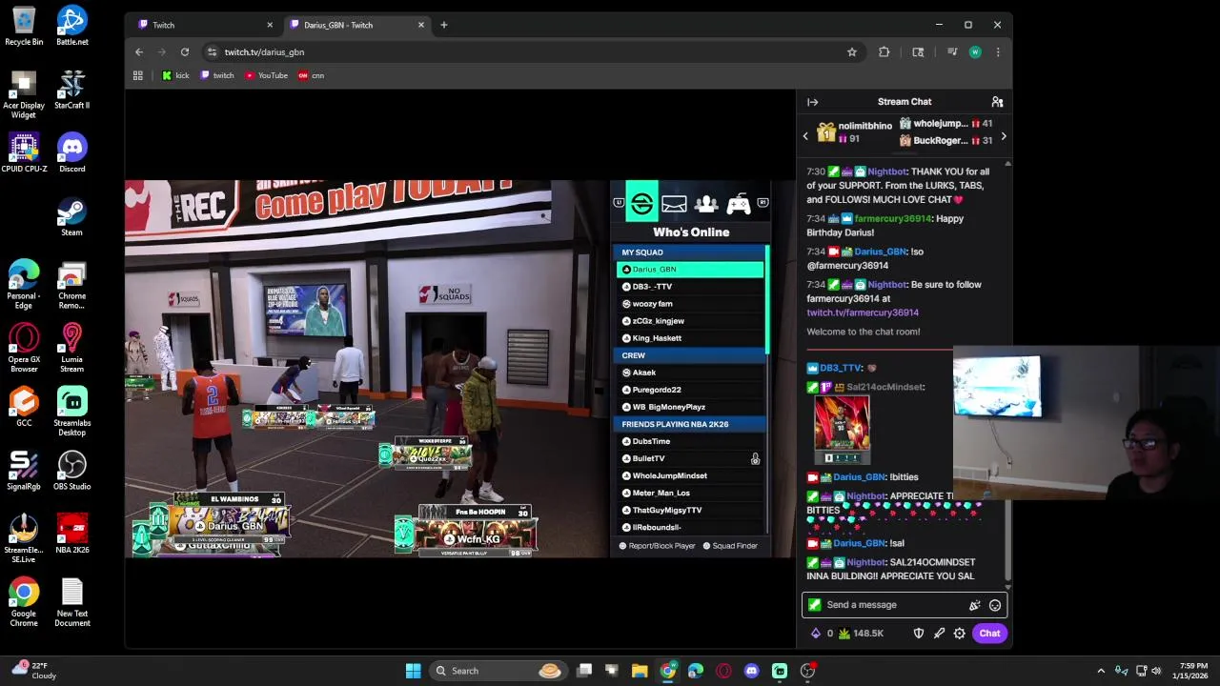Open the OBS Studio desktop shortcut
1220x686 pixels.
(x=72, y=471)
